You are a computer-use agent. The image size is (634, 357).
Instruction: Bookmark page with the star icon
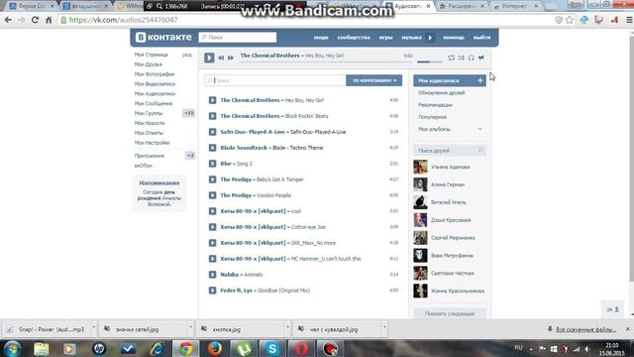point(570,20)
